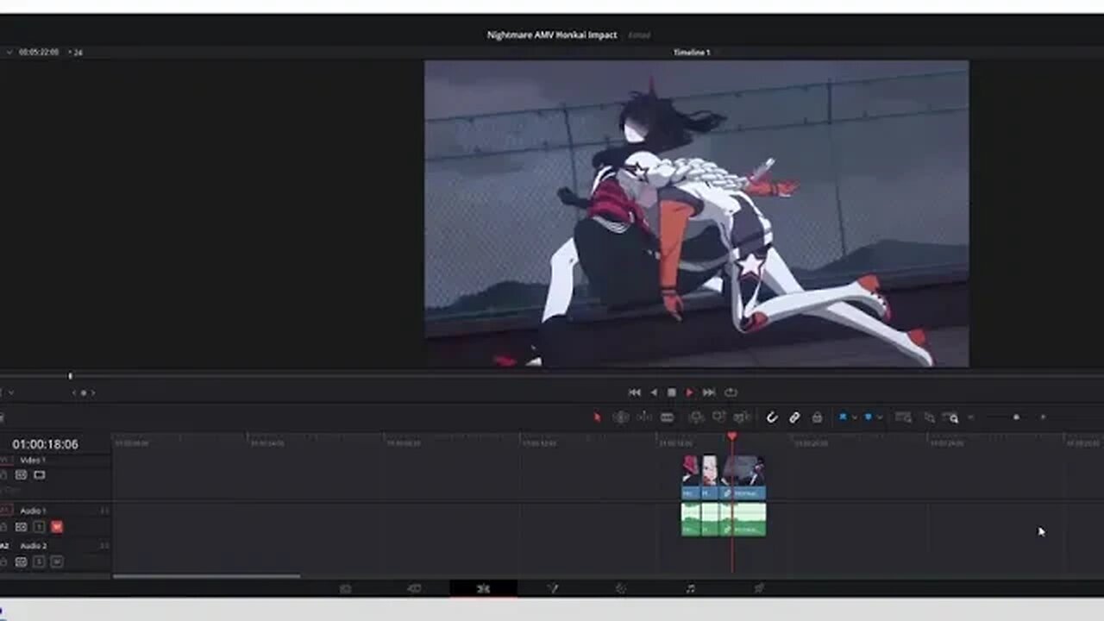This screenshot has width=1104, height=621.
Task: Add a blue marker at playhead
Action: coord(869,417)
